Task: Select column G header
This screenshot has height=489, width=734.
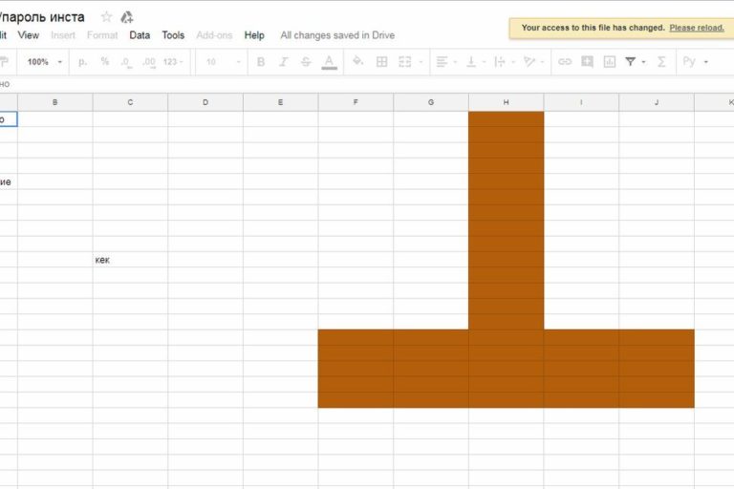Action: click(x=431, y=102)
